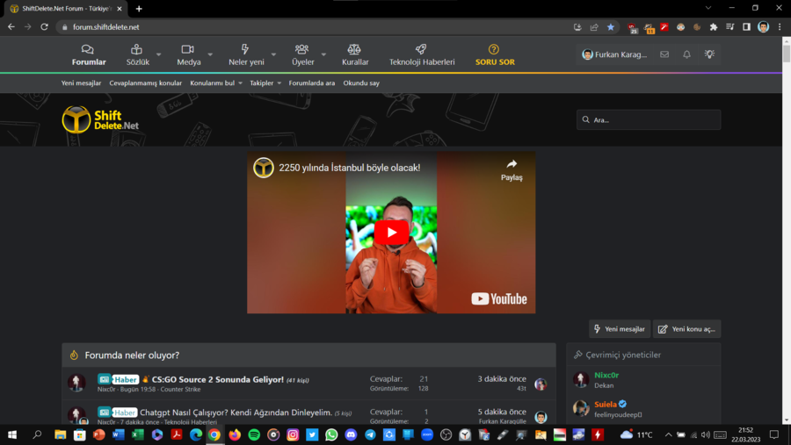791x445 pixels.
Task: Show hidden system tray icons chevron
Action: click(x=668, y=434)
